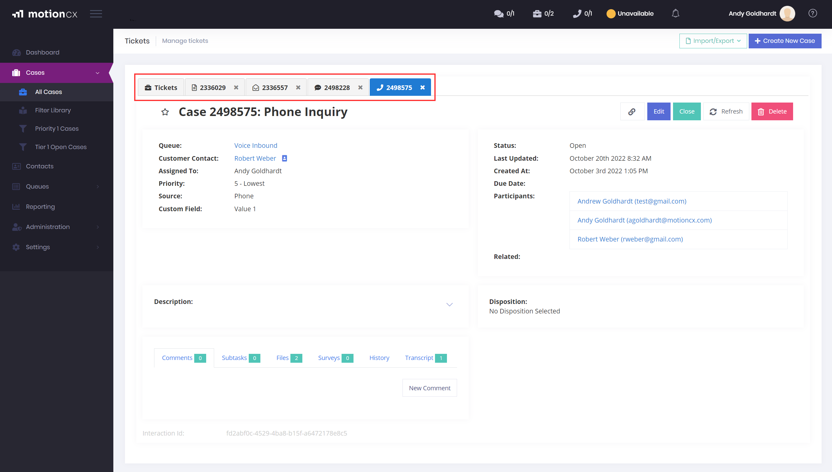The height and width of the screenshot is (472, 832).
Task: Click the '5 - Lowest' priority value
Action: [x=249, y=183]
